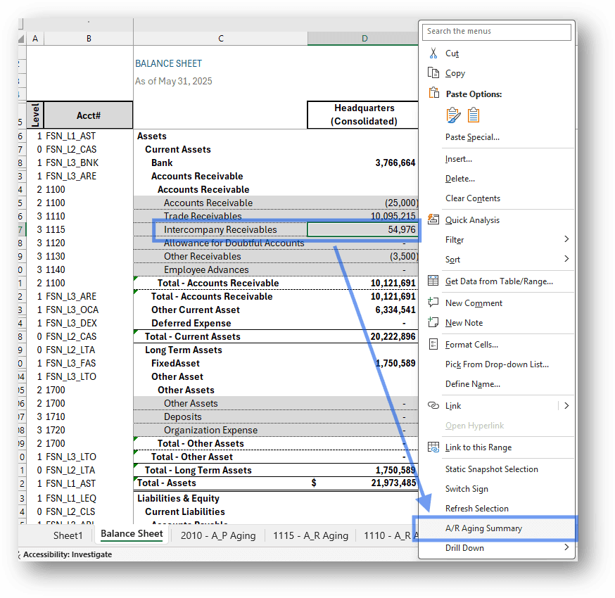Select Link to this Range

pyautogui.click(x=478, y=447)
